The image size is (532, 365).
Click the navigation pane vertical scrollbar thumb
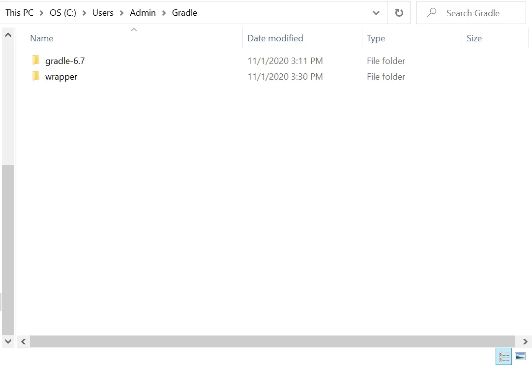click(8, 250)
